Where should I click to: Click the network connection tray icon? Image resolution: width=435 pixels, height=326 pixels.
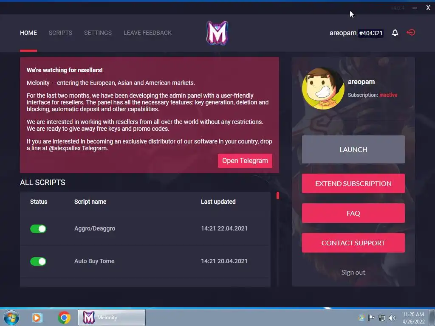382,318
